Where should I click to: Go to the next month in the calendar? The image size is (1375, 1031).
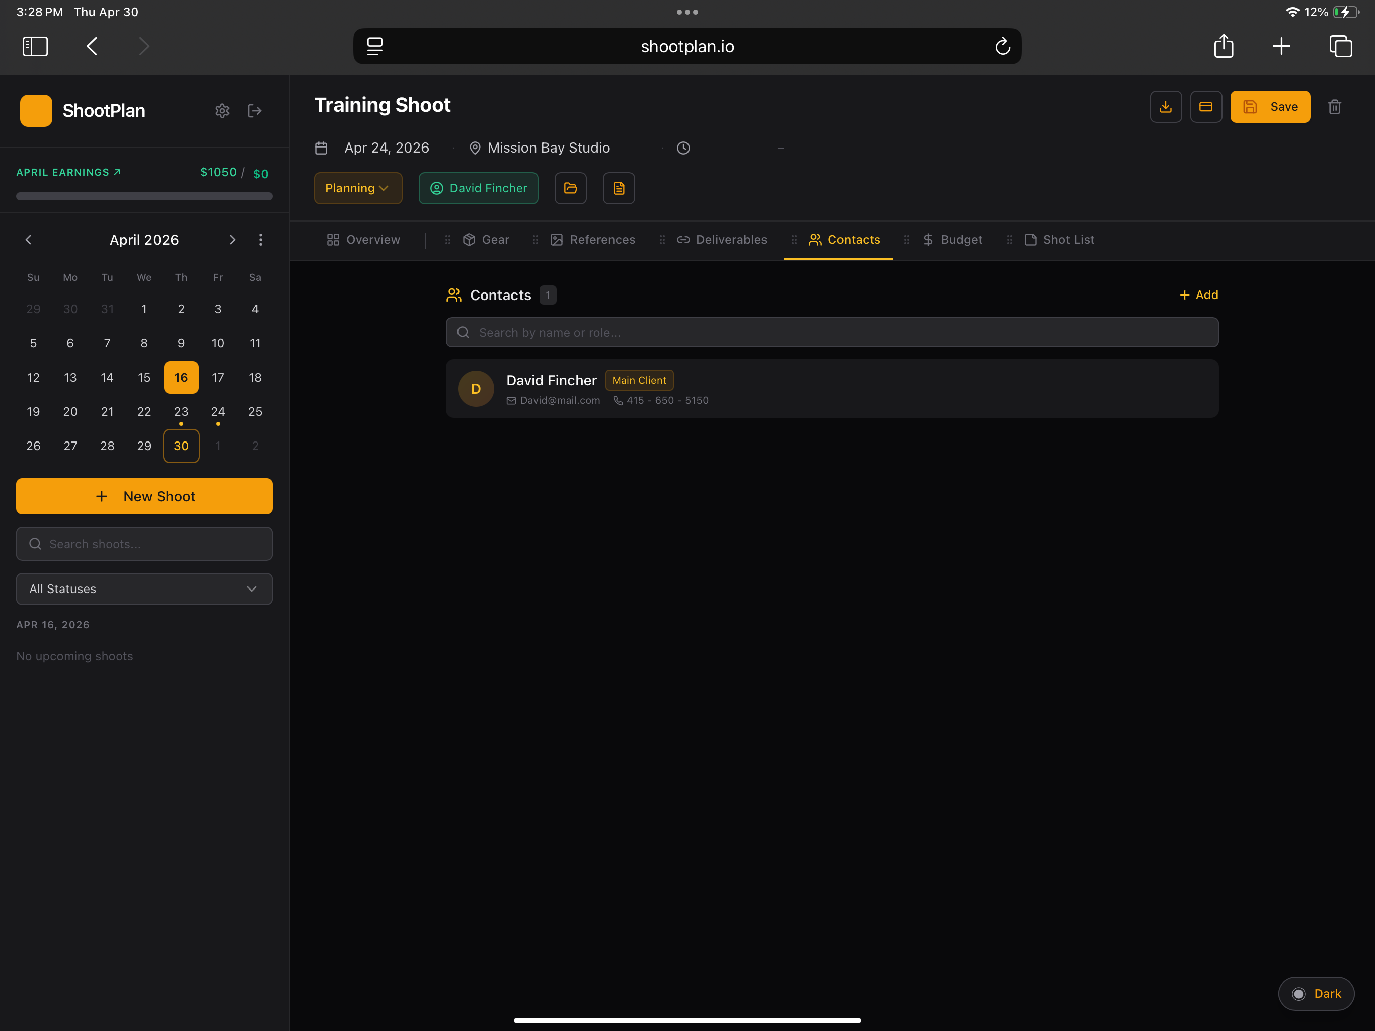point(232,240)
